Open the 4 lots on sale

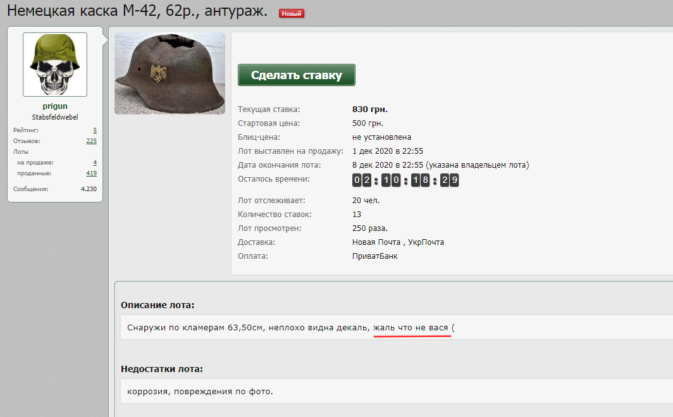[95, 163]
